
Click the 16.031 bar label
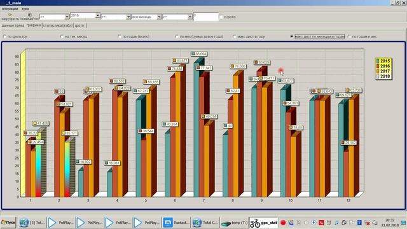112,163
